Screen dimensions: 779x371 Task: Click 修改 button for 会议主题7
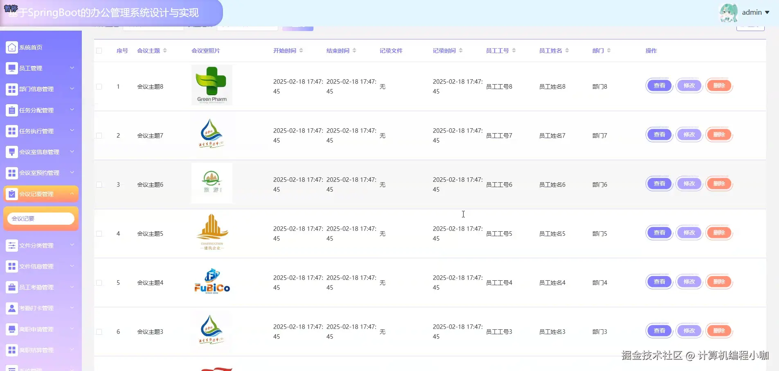tap(689, 135)
